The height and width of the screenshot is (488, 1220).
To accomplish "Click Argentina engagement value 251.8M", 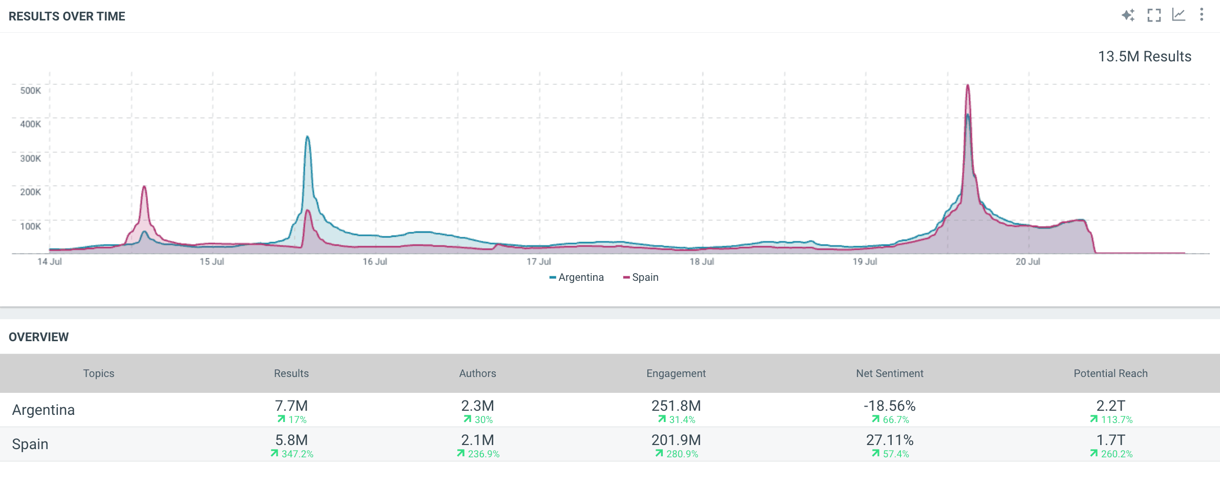I will [x=676, y=406].
